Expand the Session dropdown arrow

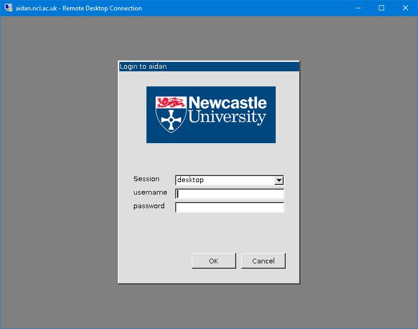[x=279, y=180]
